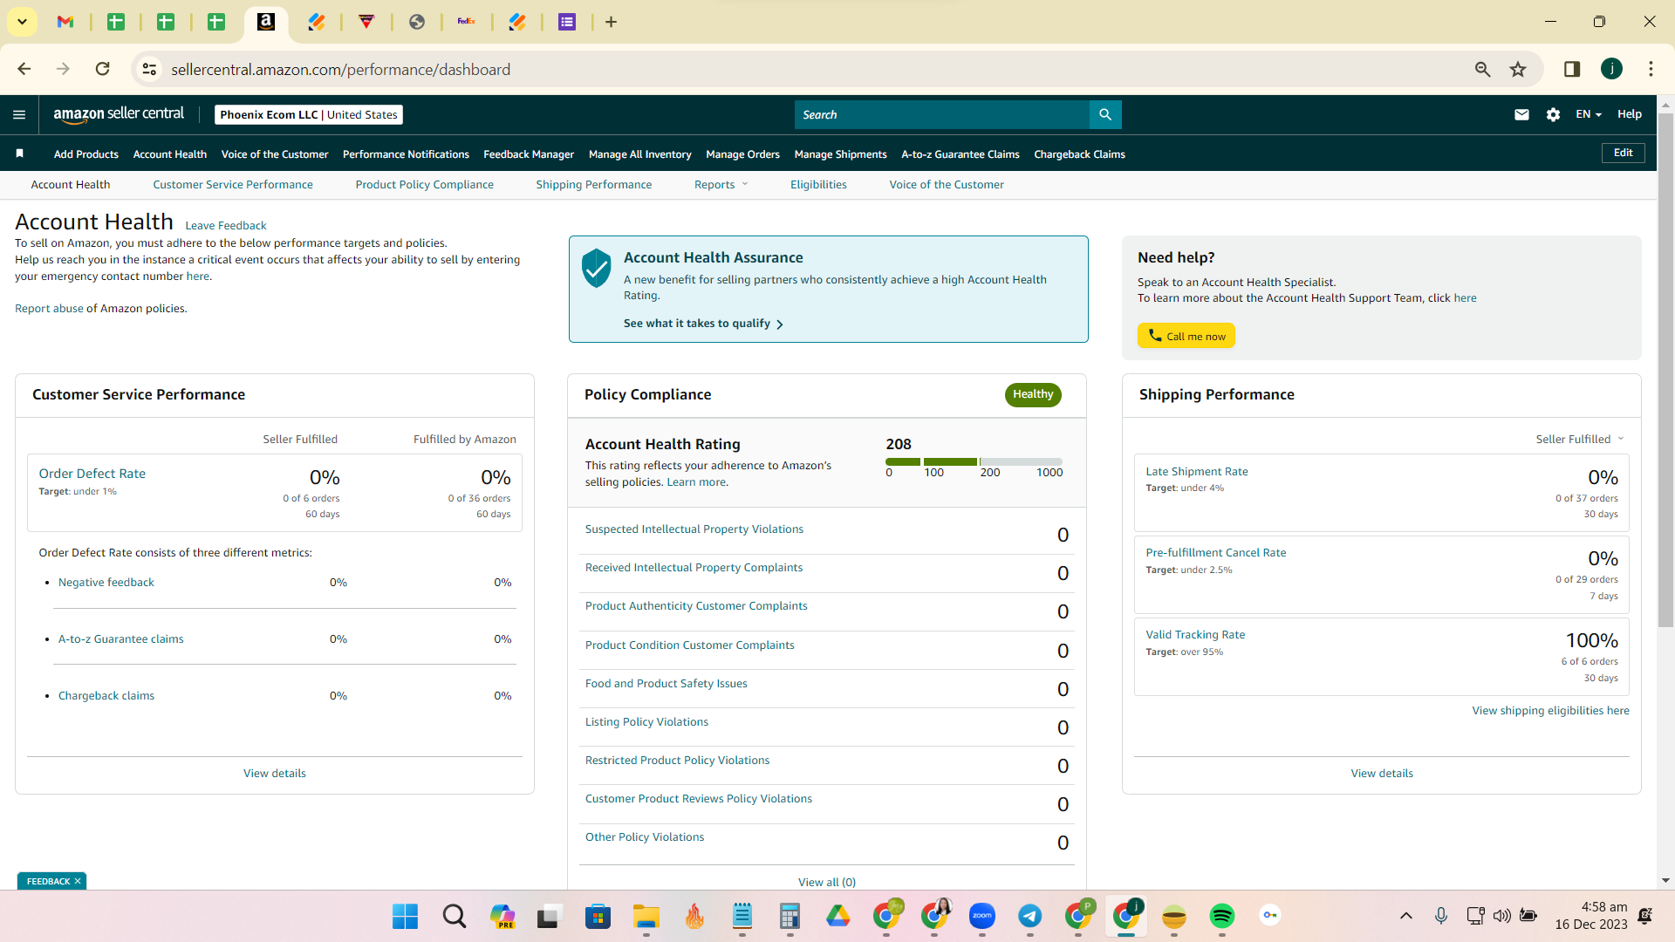The height and width of the screenshot is (942, 1675).
Task: Click the Chrome address bar URL
Action: coord(340,69)
